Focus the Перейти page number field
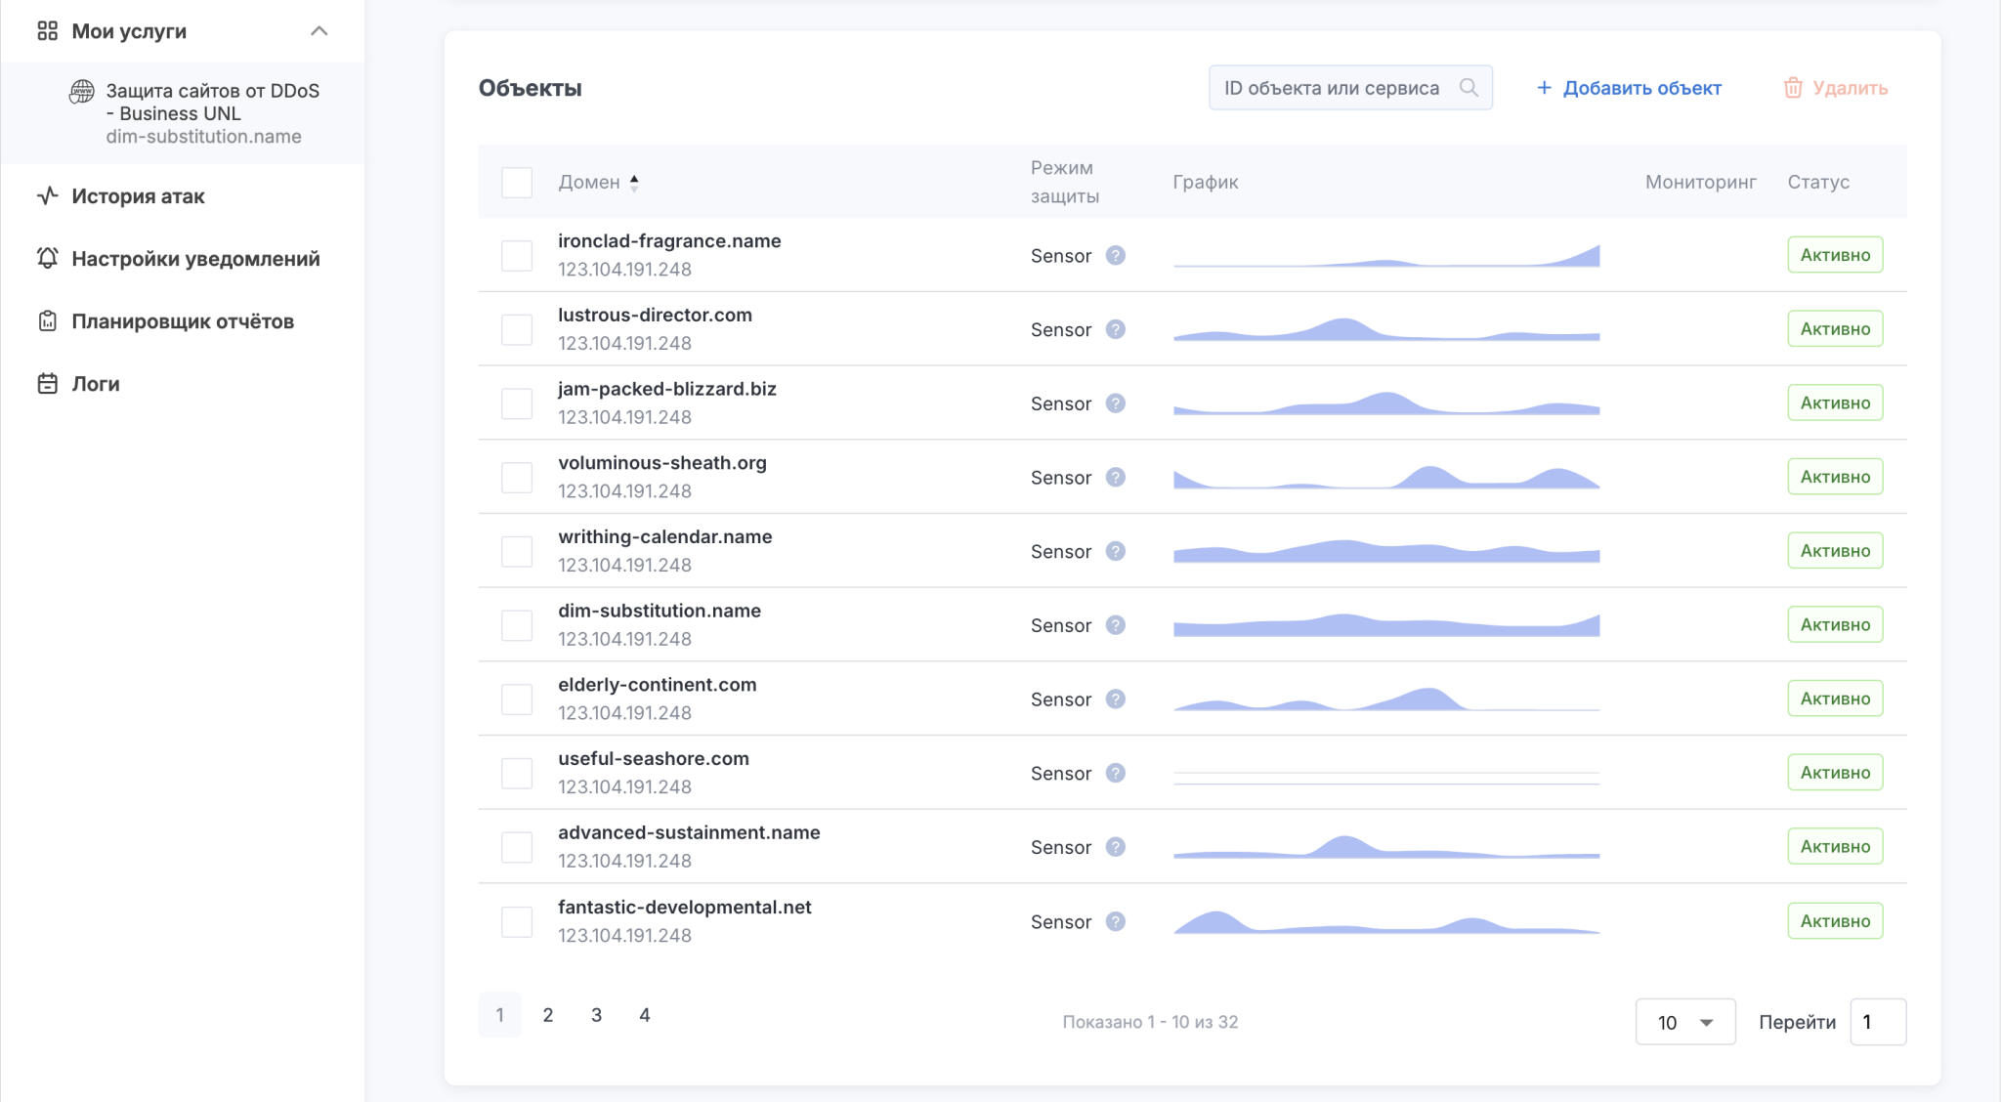Screen dimensions: 2001x1102 click(x=1877, y=1022)
